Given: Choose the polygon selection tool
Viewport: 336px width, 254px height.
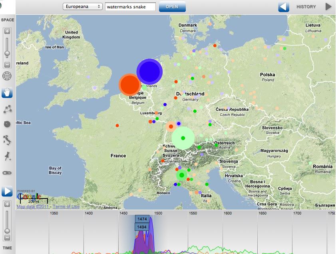Looking at the screenshot, I should [x=7, y=109].
